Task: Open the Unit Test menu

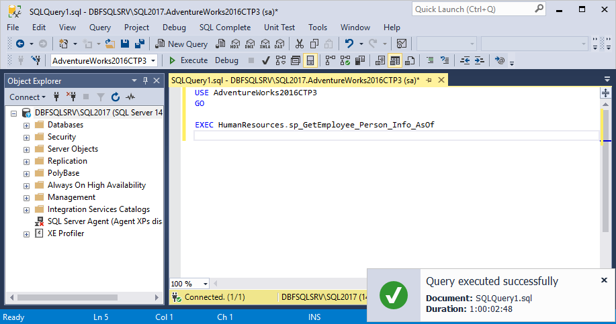Action: pos(279,28)
